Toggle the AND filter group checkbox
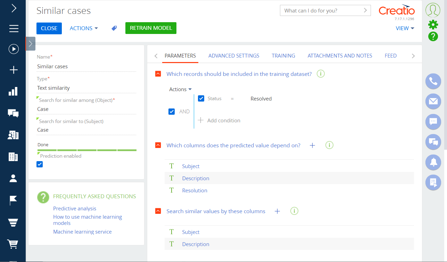Viewport: 447px width, 262px height. (172, 112)
